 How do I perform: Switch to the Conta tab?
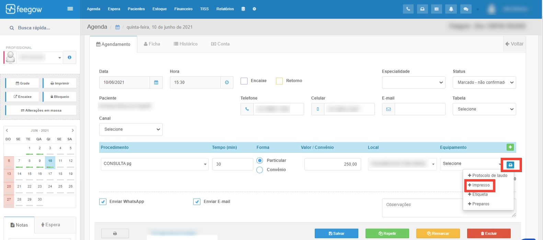(220, 44)
